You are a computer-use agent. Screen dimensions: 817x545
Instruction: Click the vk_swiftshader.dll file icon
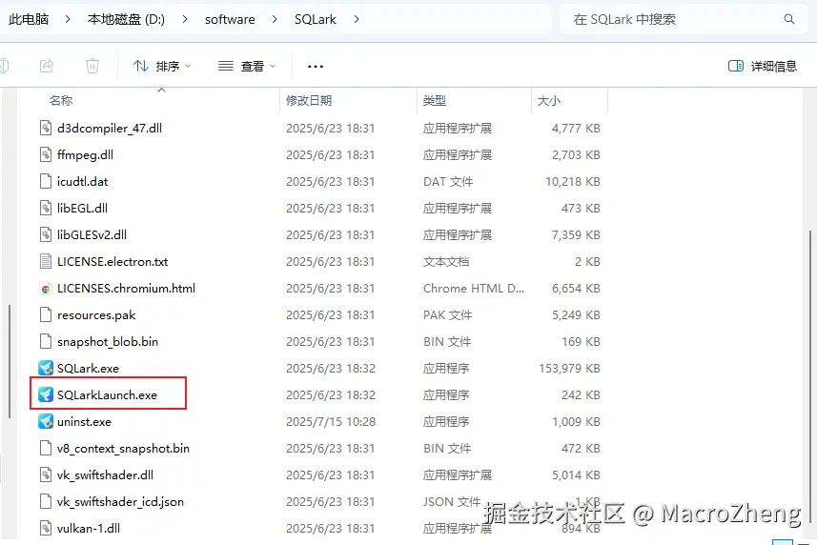(46, 474)
